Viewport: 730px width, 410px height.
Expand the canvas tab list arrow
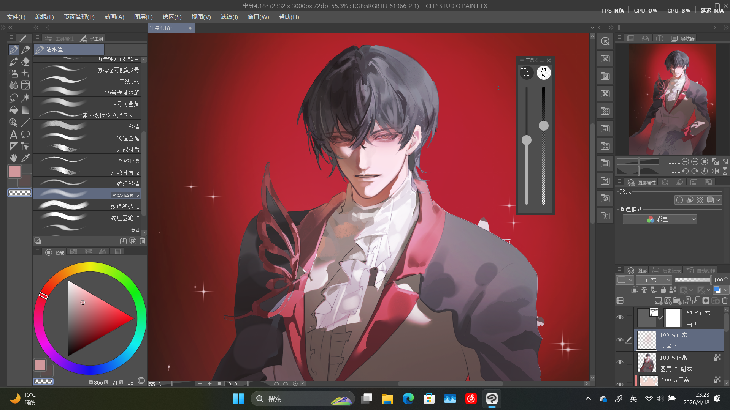point(592,28)
